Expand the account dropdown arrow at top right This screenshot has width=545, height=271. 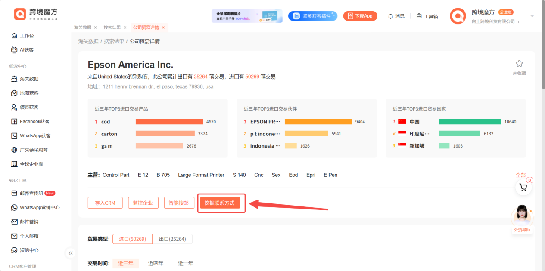[x=532, y=16]
